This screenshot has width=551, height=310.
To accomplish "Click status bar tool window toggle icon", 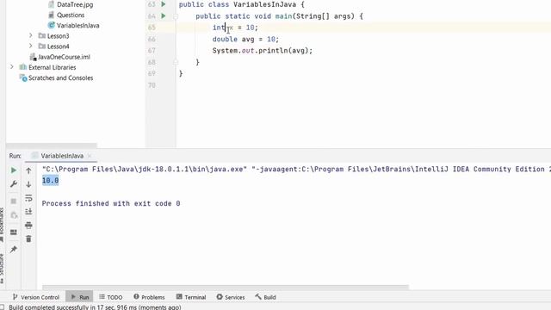I will (x=2, y=307).
